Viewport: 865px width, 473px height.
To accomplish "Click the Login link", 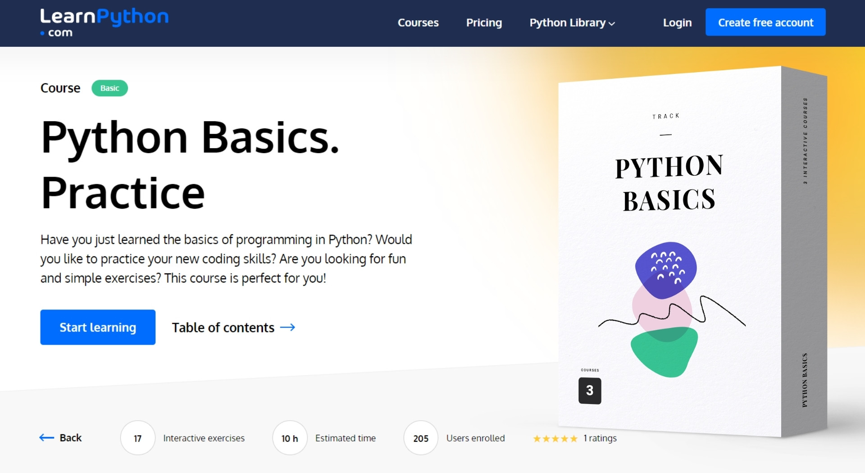I will (677, 23).
